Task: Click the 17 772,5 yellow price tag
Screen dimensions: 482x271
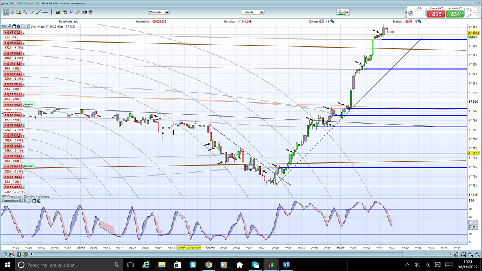Action: coord(474,153)
